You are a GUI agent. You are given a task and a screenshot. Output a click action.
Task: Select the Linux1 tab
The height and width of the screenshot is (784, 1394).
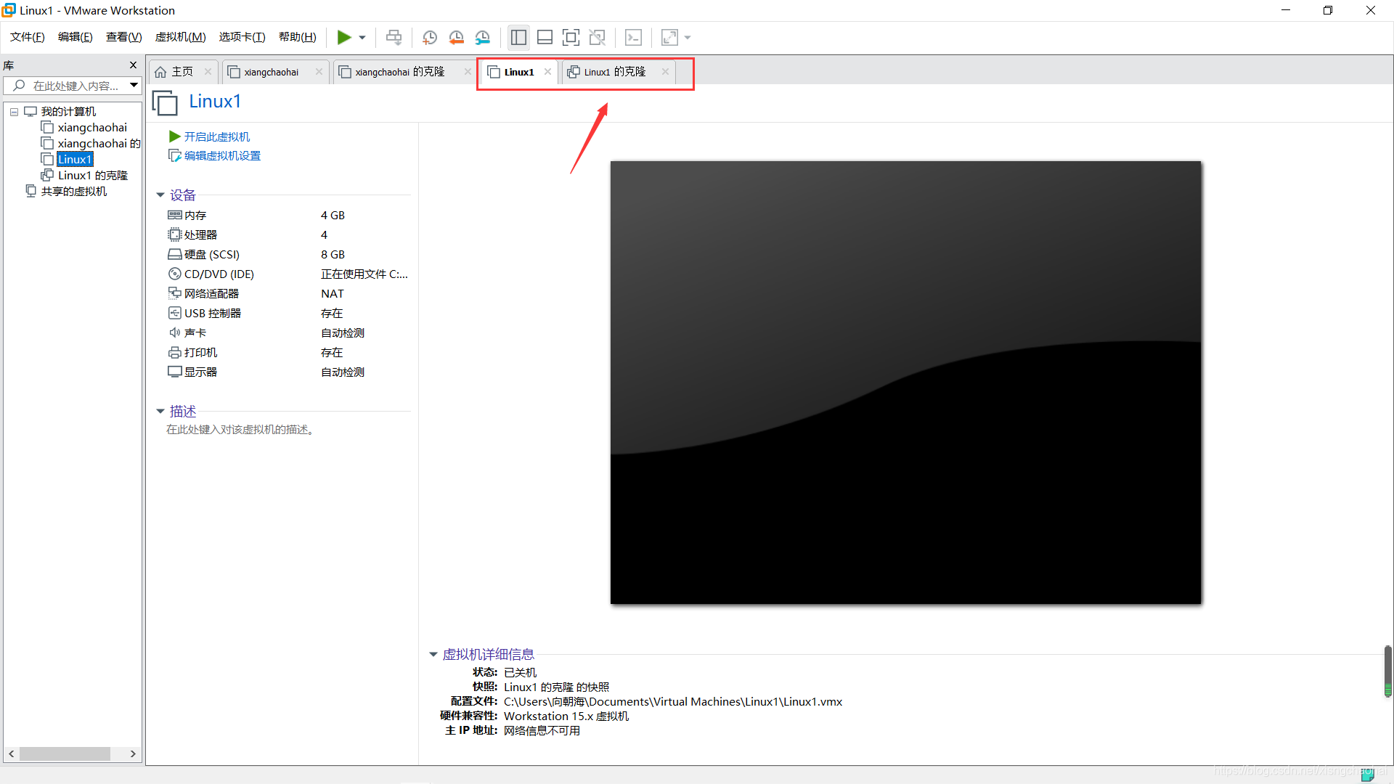point(518,71)
